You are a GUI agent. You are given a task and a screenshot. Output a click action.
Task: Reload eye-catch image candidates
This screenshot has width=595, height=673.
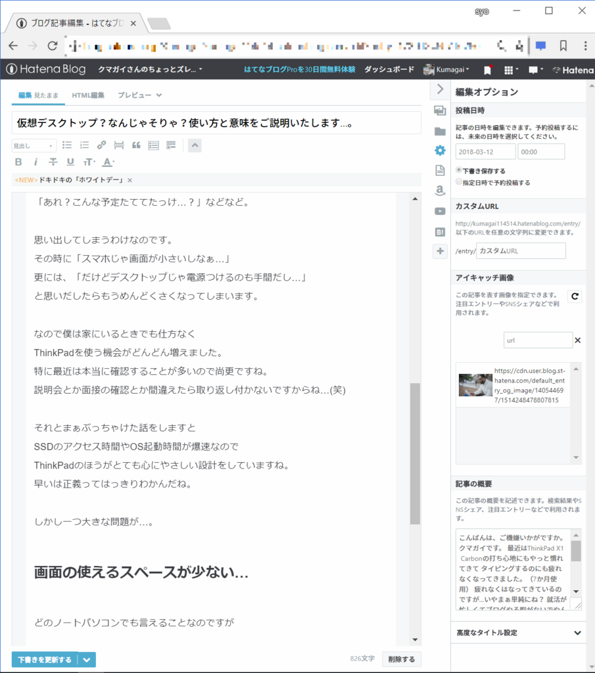coord(575,296)
